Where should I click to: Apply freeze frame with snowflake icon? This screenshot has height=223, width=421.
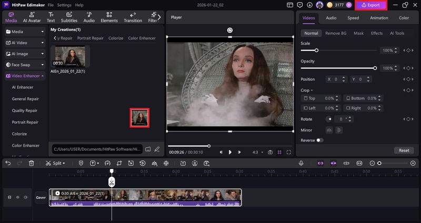[x=166, y=163]
